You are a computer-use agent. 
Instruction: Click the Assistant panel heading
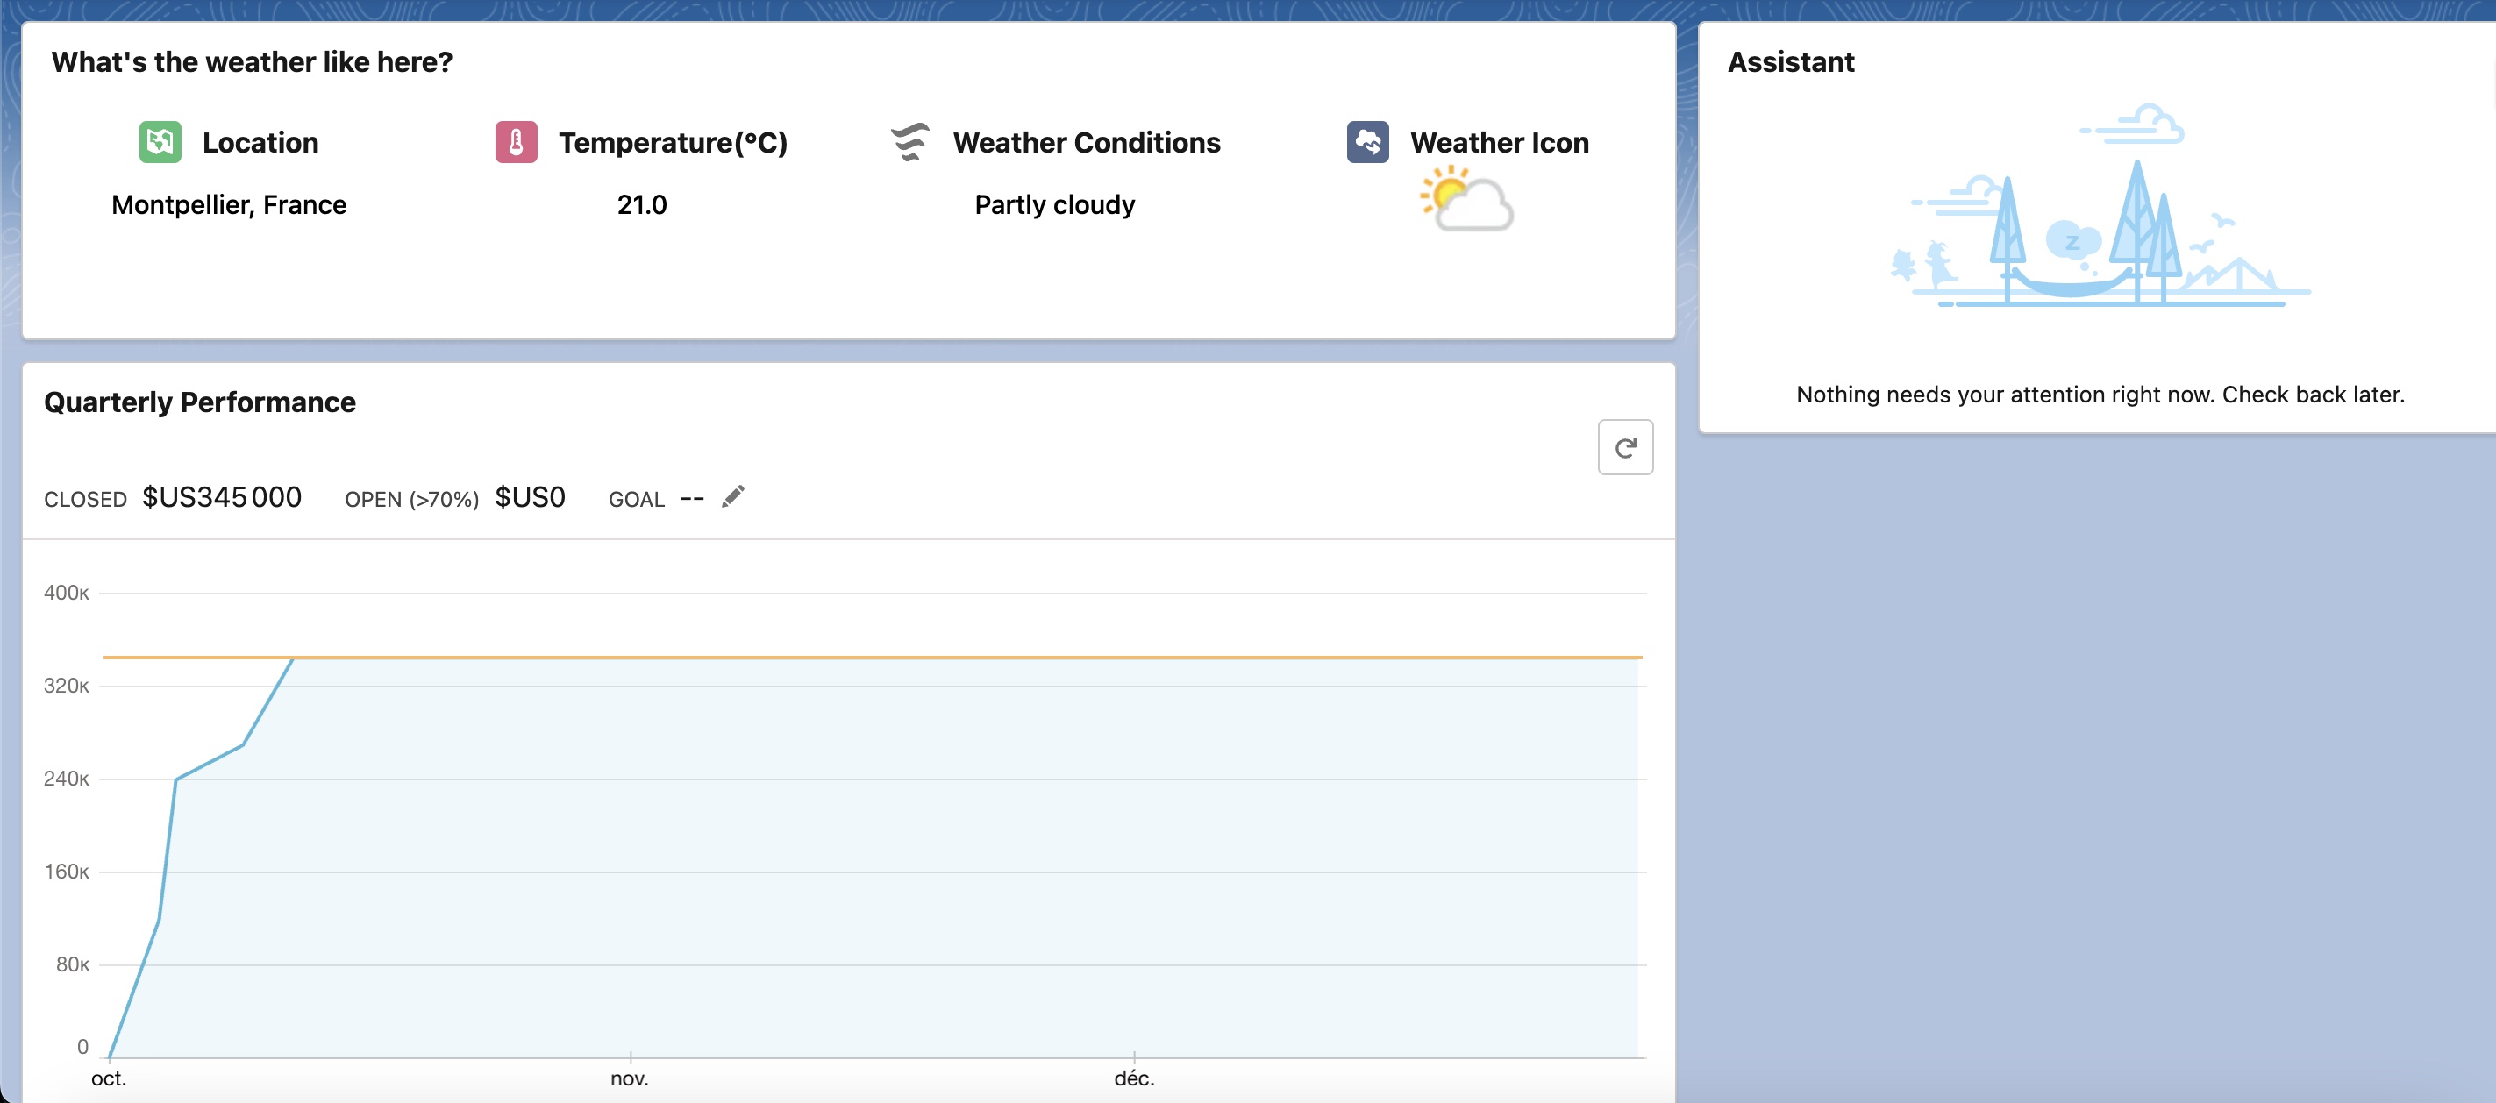pyautogui.click(x=1791, y=62)
